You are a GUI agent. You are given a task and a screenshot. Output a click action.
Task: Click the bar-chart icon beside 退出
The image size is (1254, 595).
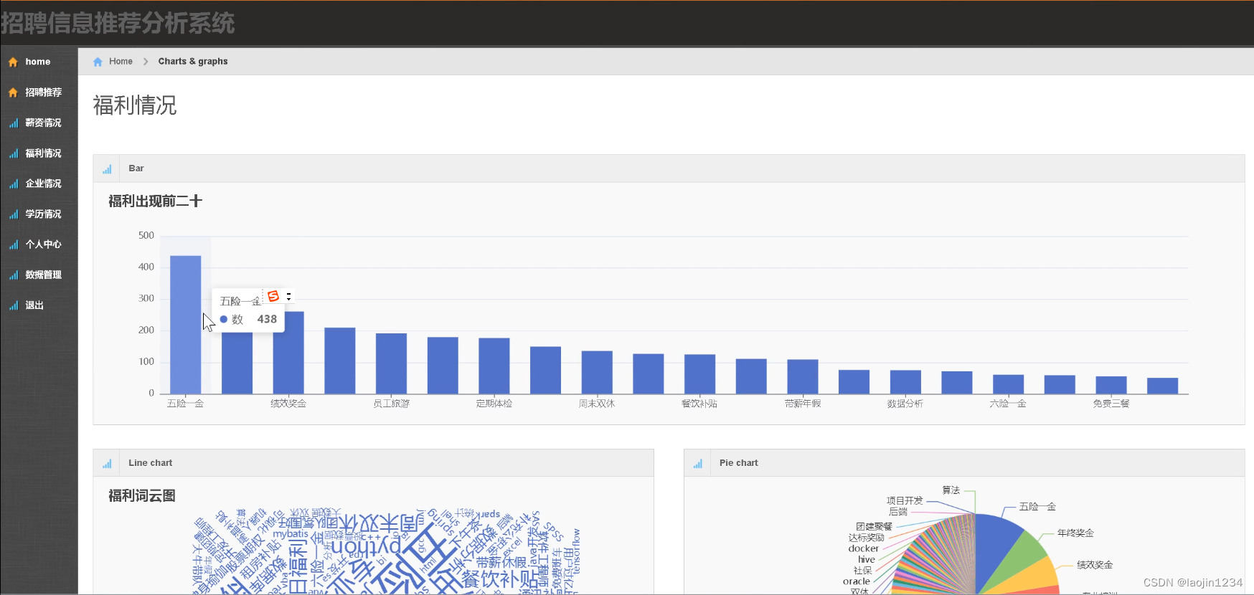[14, 306]
